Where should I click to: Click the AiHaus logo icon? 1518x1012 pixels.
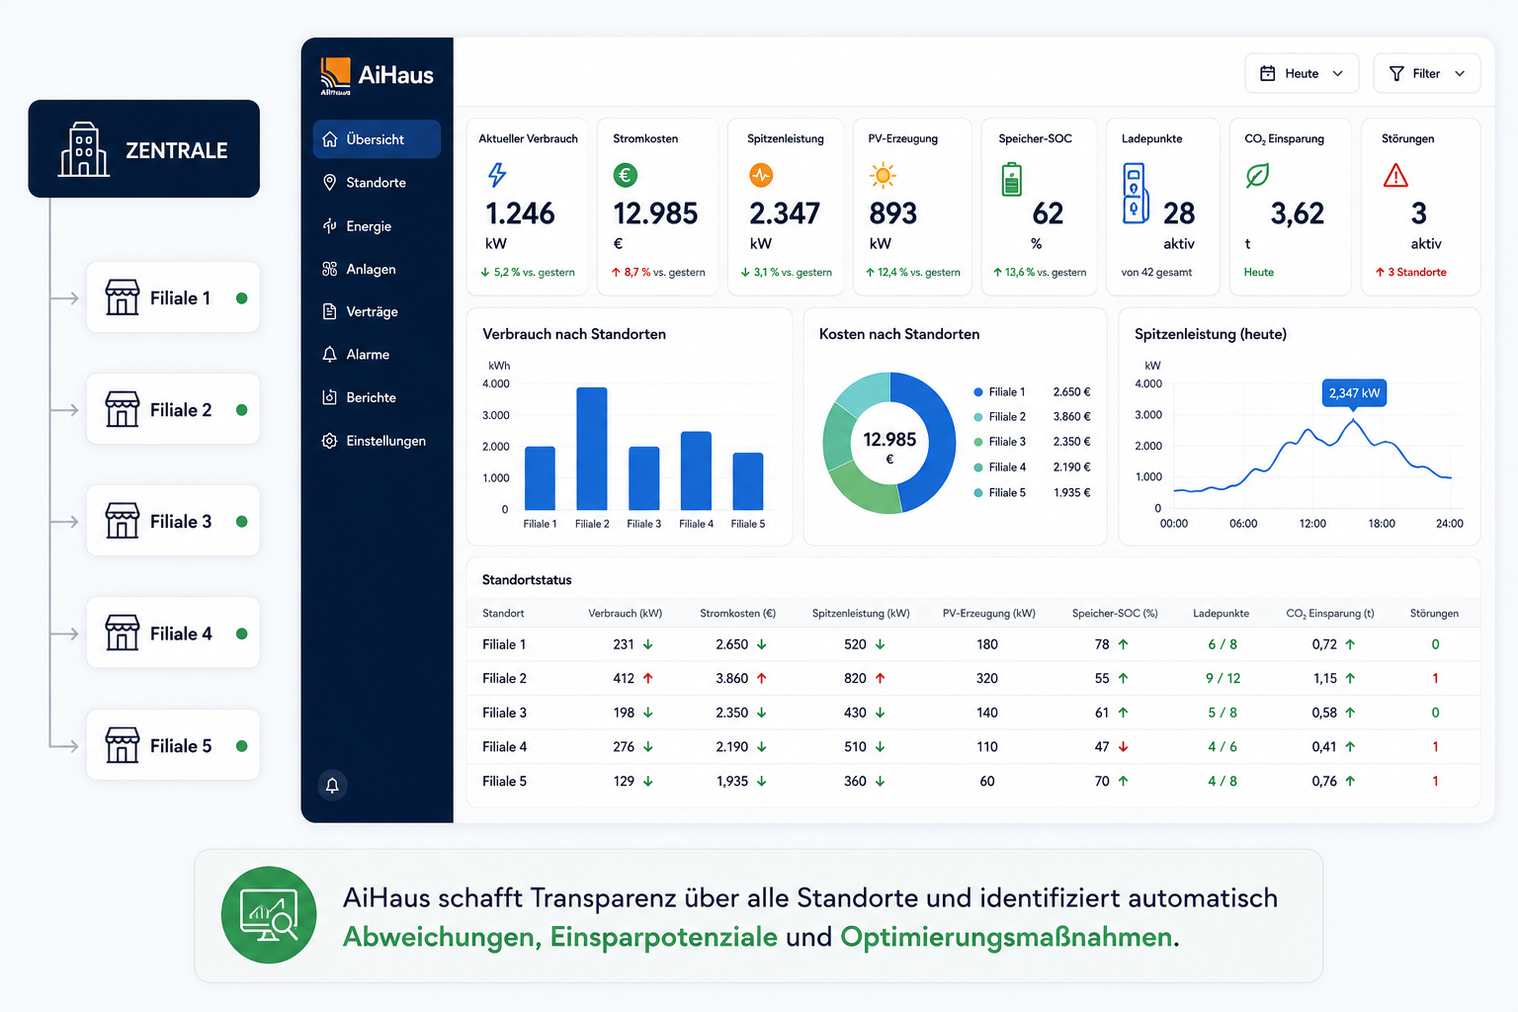click(335, 74)
